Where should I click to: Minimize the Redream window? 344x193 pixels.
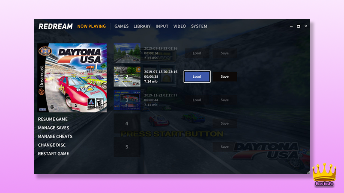[291, 26]
